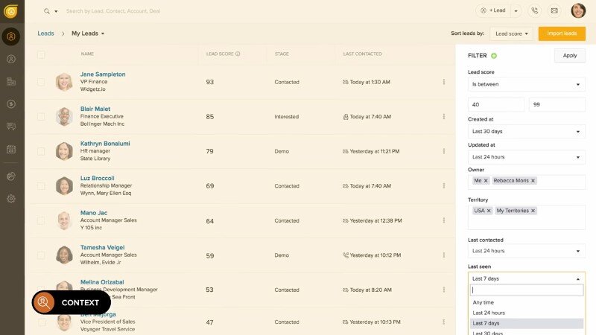Click the phone call icon in header
596x335 pixels.
pos(534,10)
